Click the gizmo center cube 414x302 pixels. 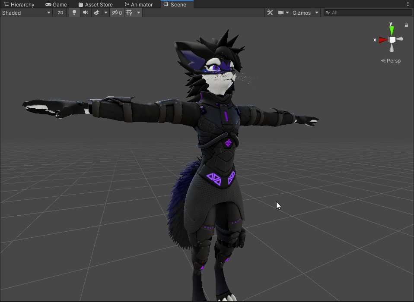[393, 40]
